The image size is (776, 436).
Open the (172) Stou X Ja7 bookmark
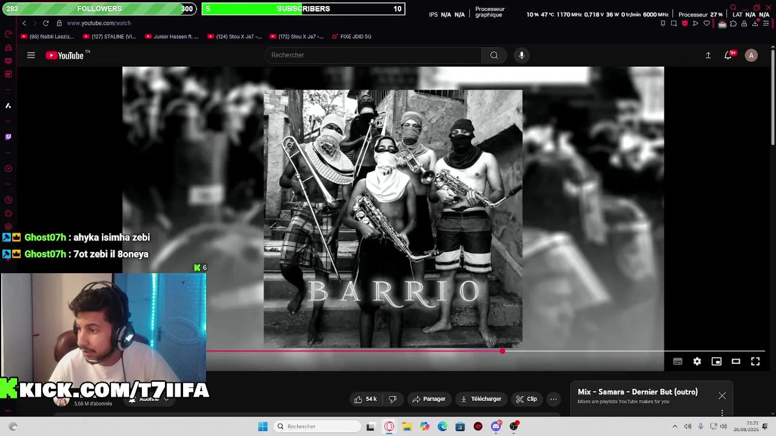pyautogui.click(x=296, y=36)
